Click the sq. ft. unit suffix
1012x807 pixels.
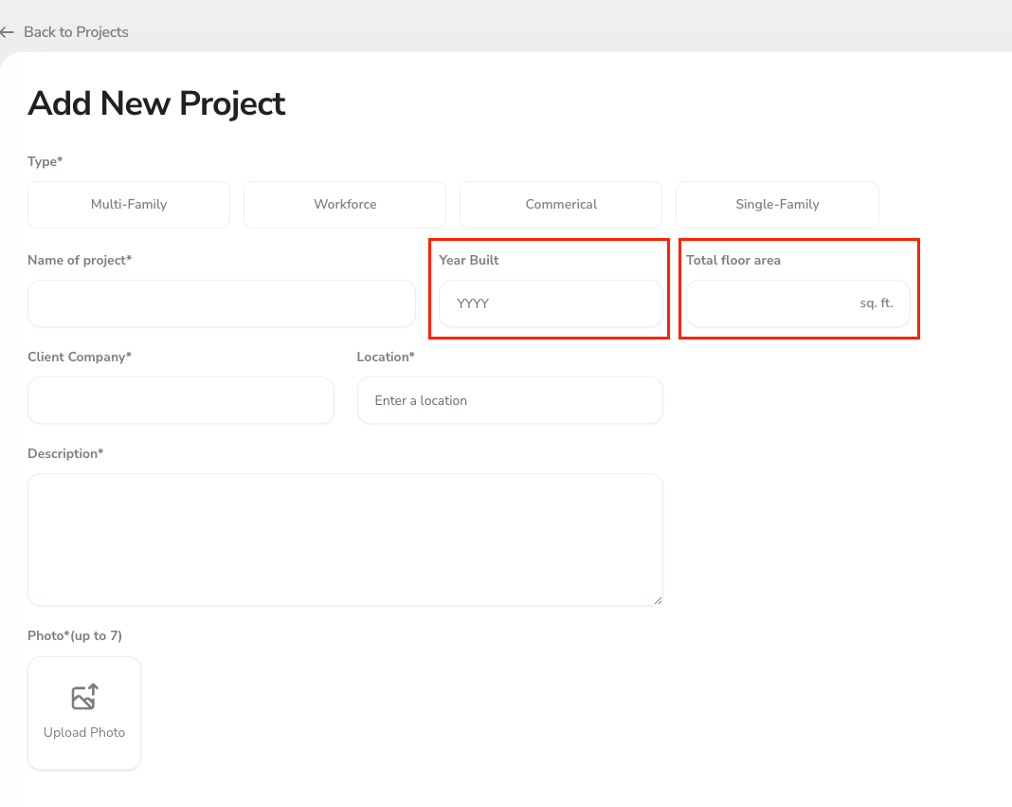click(x=876, y=303)
